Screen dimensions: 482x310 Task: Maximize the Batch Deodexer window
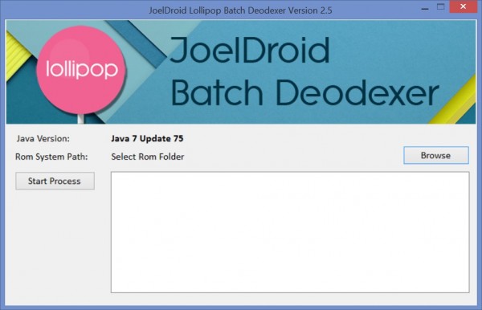click(x=440, y=6)
